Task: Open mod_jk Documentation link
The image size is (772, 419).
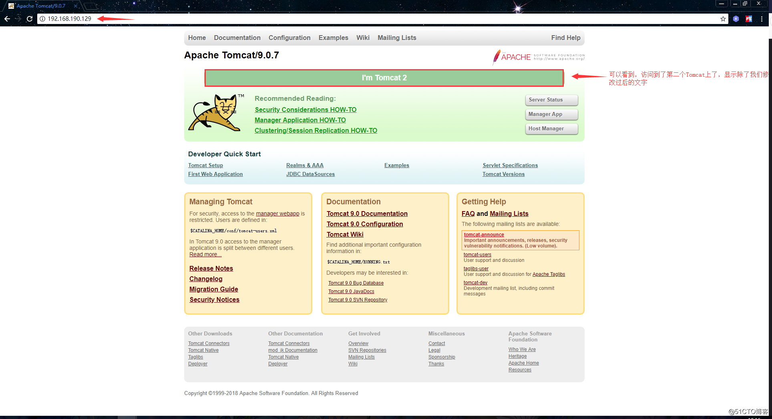Action: coord(293,350)
